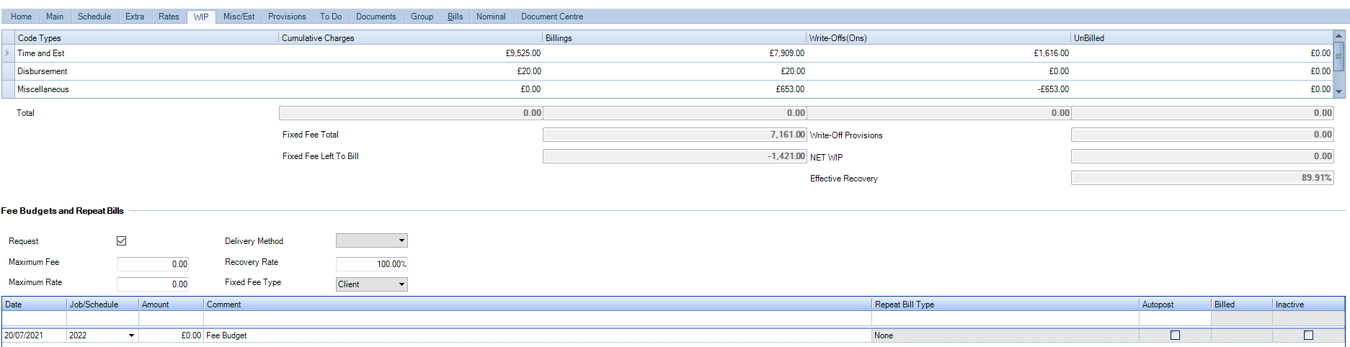Click the £7,909.00 billings cell
Image resolution: width=1350 pixels, height=347 pixels.
[675, 53]
